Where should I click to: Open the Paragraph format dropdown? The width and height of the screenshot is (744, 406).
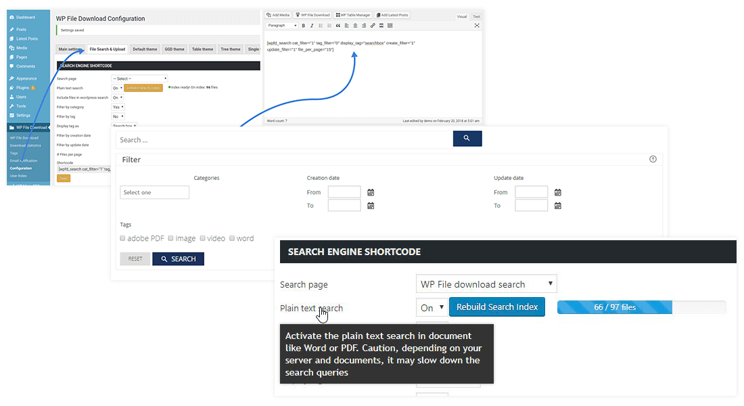282,26
